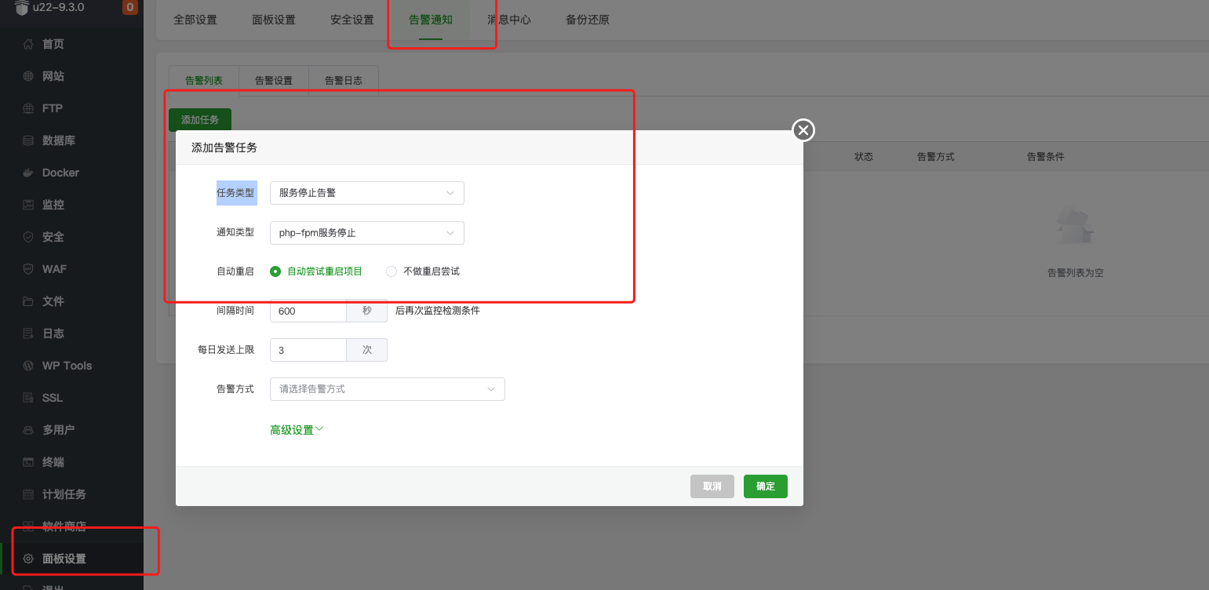
Task: Click the SSL certificate icon
Action: [28, 398]
